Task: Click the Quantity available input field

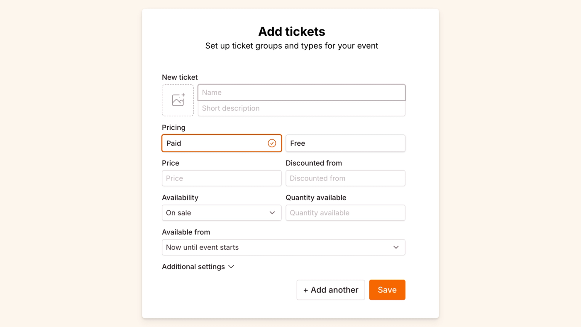Action: tap(345, 213)
